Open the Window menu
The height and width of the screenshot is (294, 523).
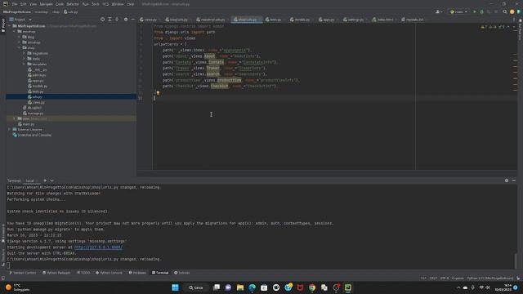(x=118, y=4)
